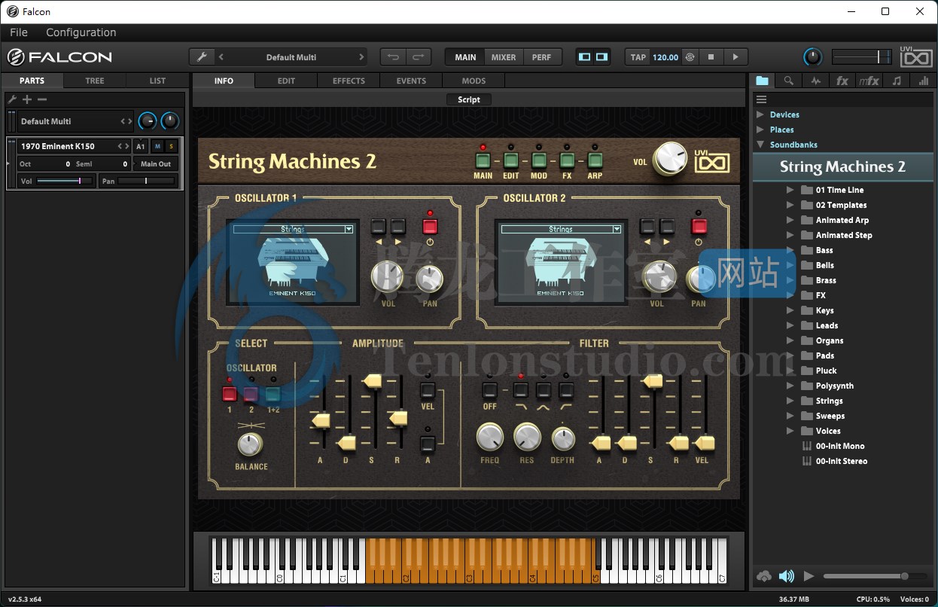Play the browser preview

pos(809,576)
